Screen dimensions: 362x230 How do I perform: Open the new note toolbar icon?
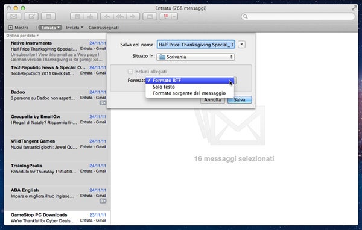(x=48, y=17)
